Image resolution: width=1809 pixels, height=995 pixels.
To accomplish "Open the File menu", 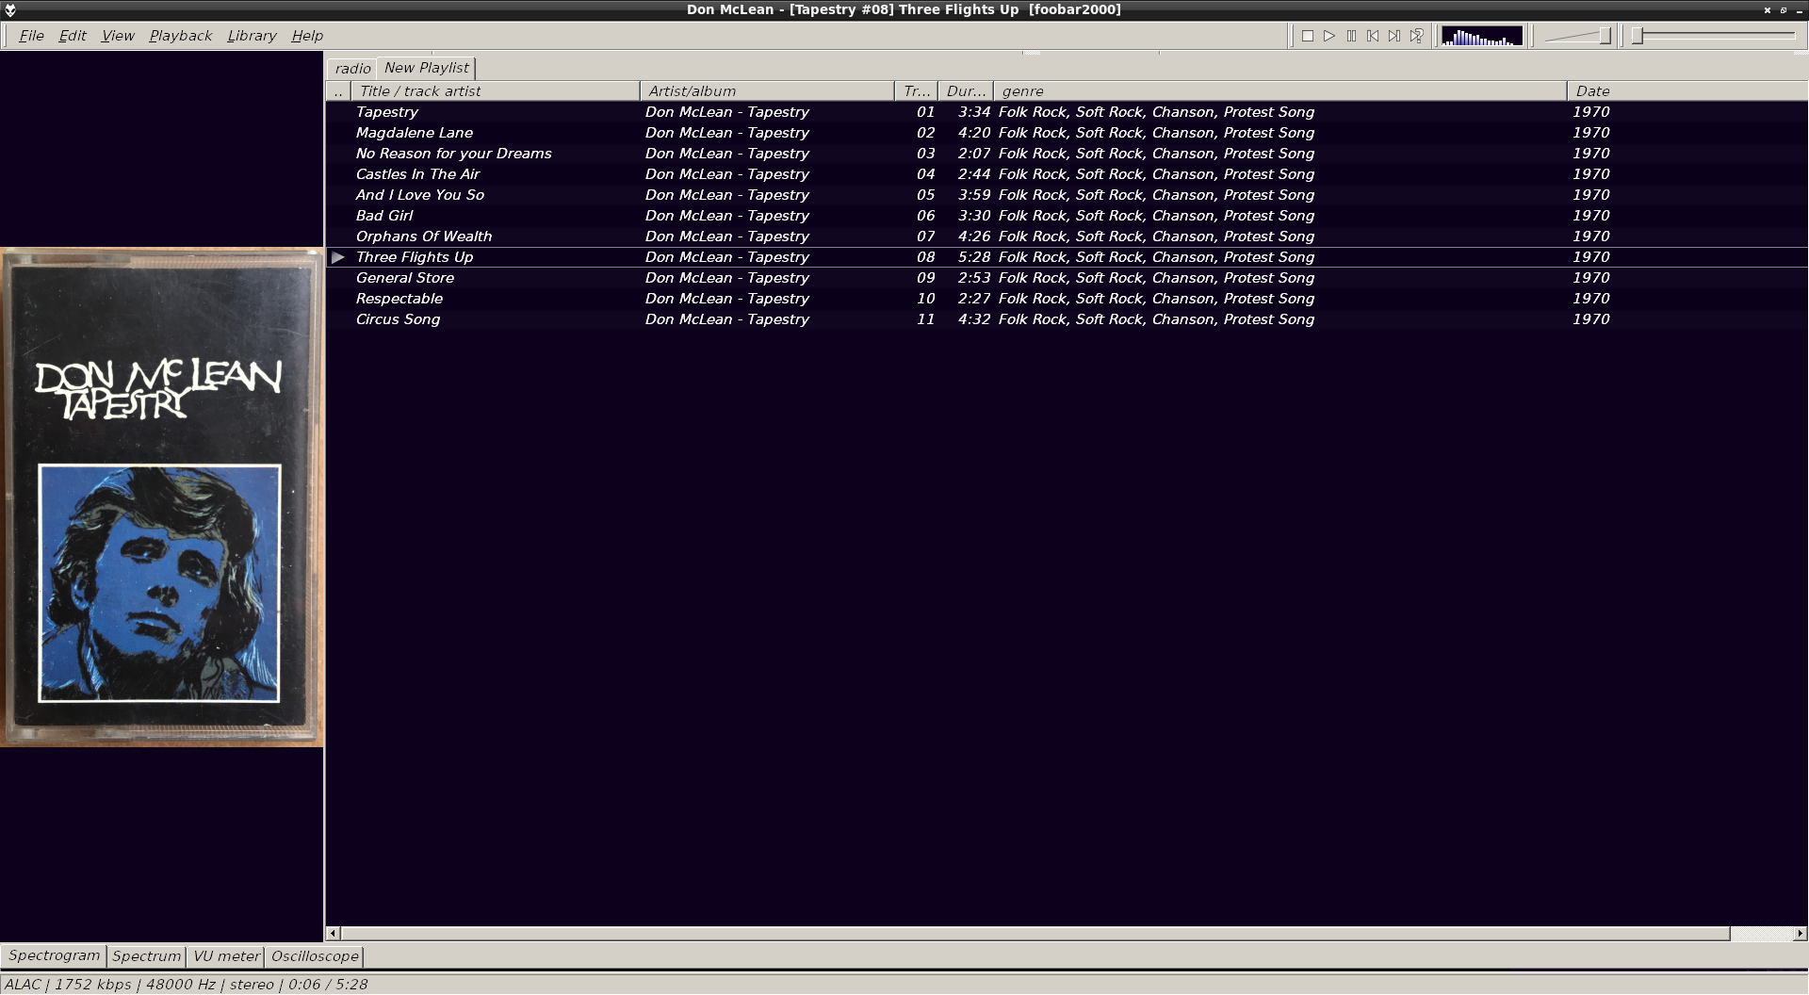I will 31,36.
